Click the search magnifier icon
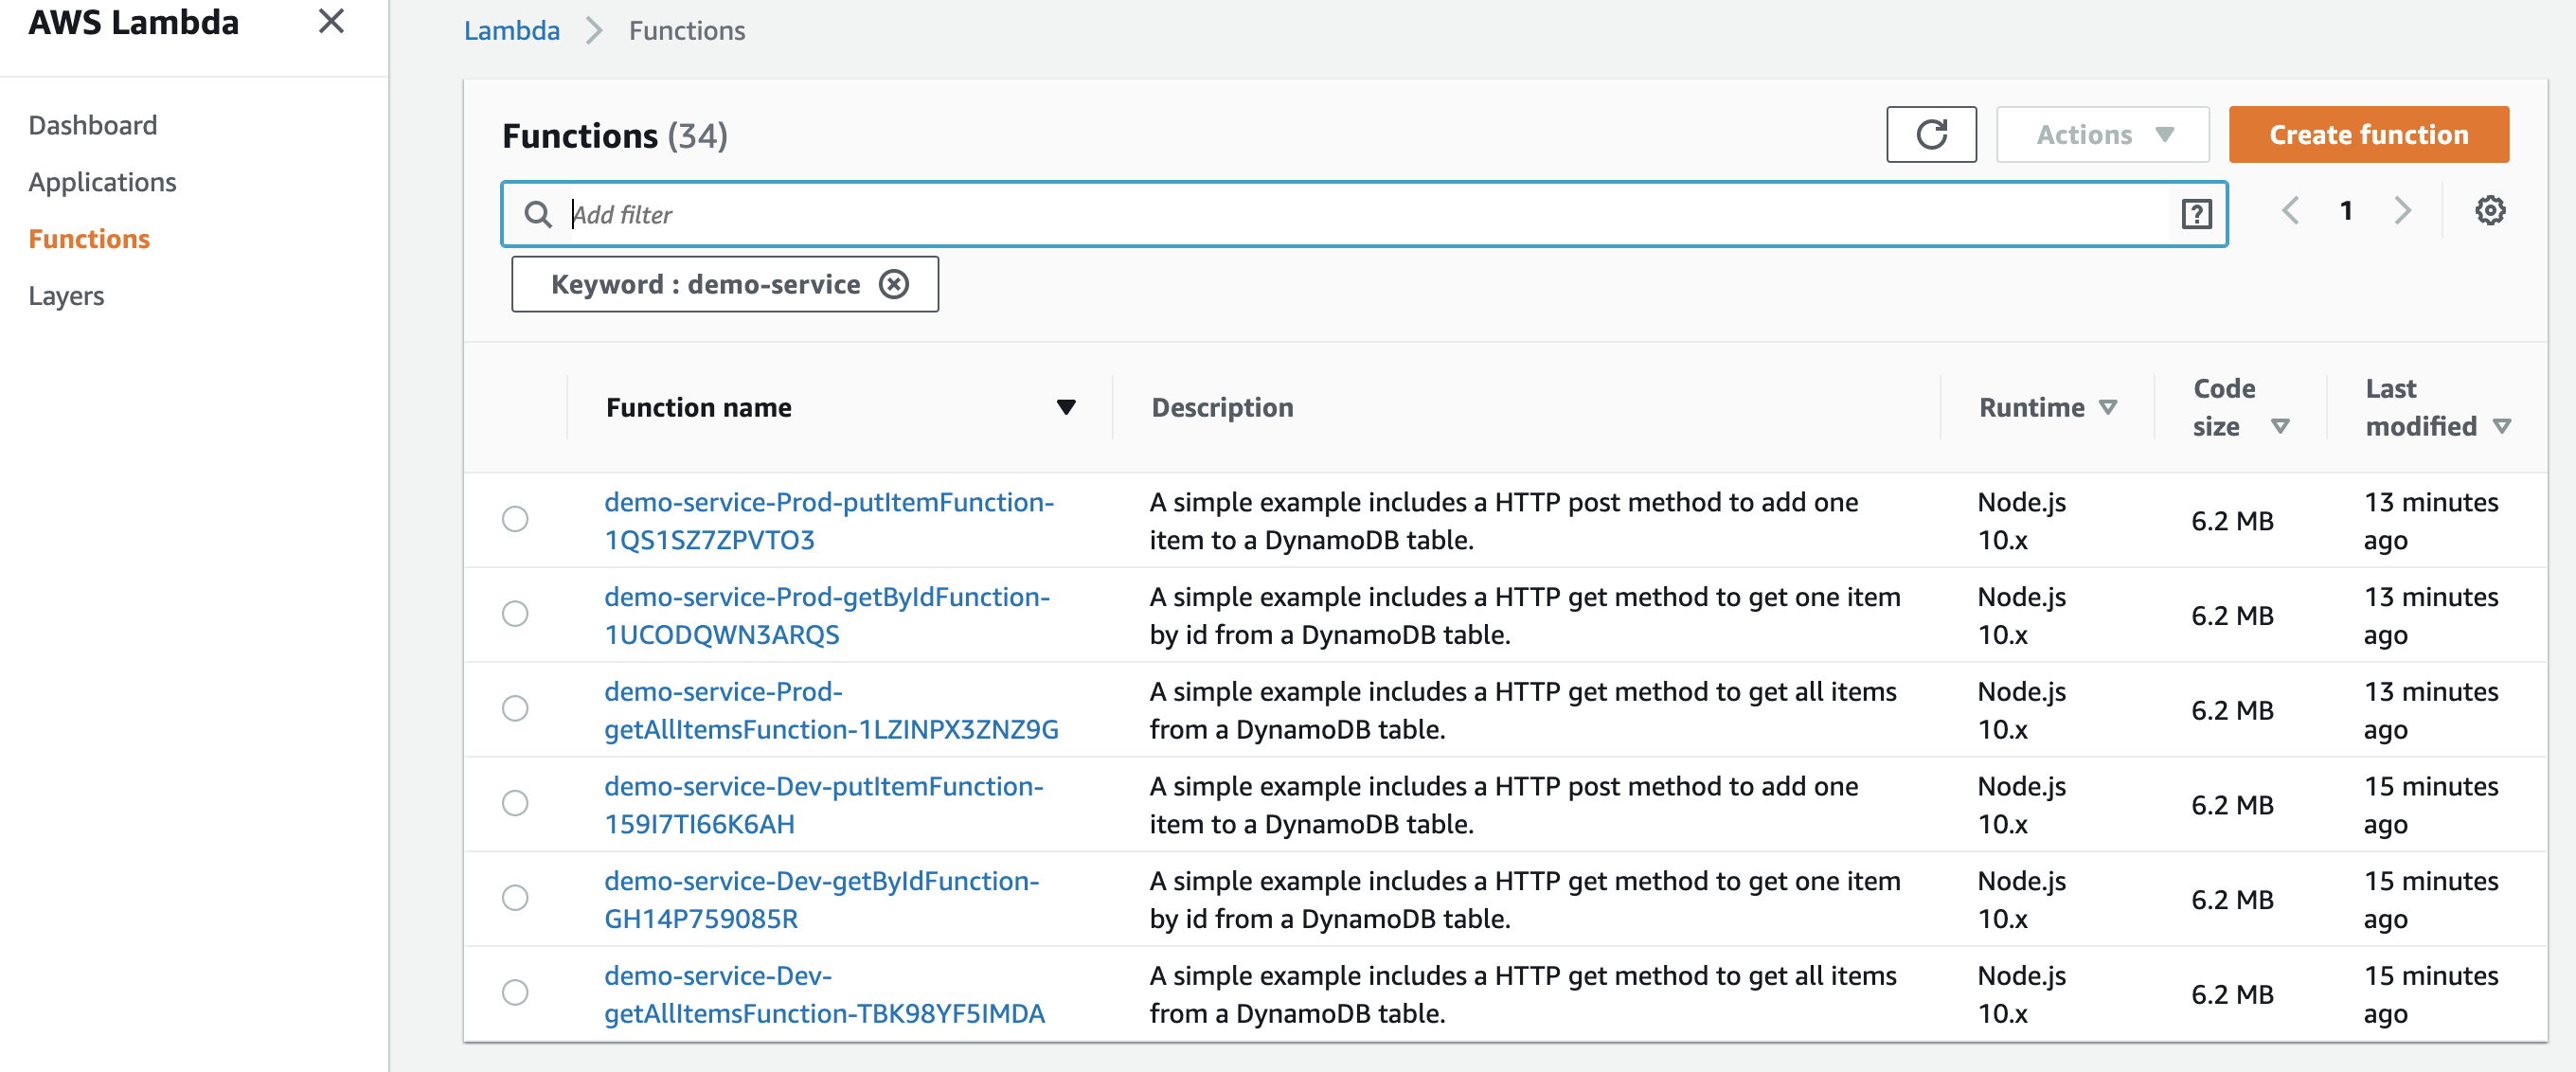The image size is (2576, 1072). 538,214
